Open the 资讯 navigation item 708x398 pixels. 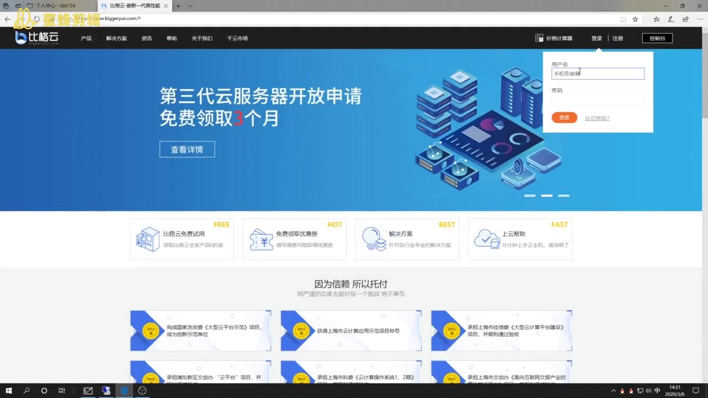[147, 38]
